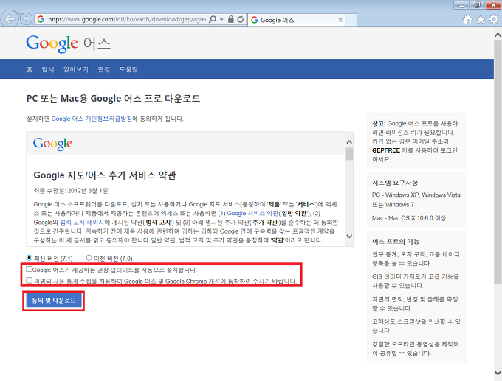Select the Google 어스 browser tab
502x381 pixels.
point(297,20)
